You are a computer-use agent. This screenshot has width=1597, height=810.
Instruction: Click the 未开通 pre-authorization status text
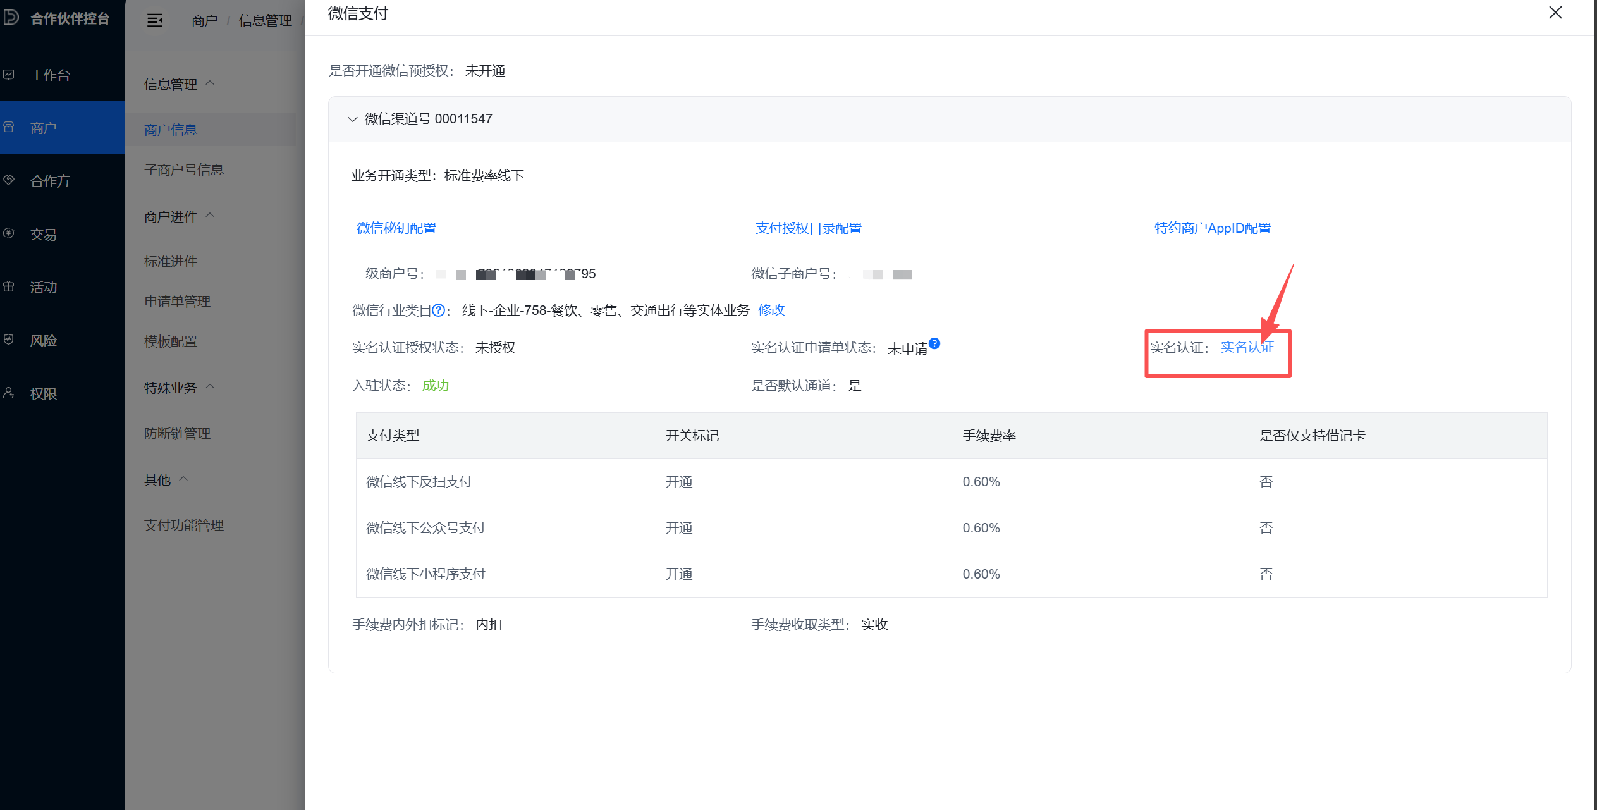click(x=486, y=71)
